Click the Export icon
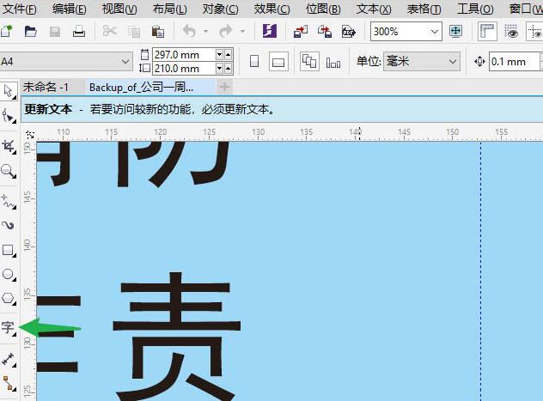The height and width of the screenshot is (401, 543). coord(325,32)
